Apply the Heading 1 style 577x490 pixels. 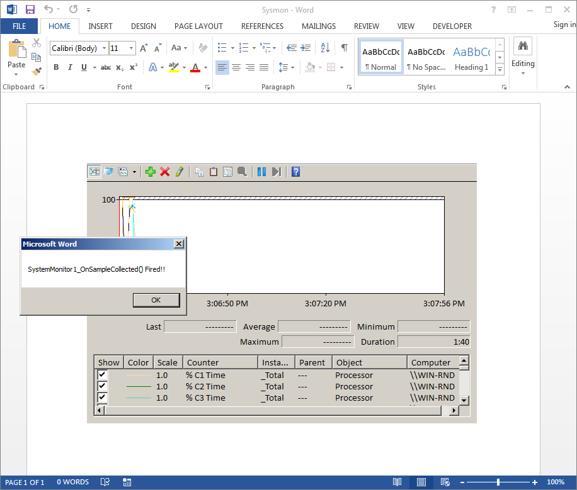point(471,57)
